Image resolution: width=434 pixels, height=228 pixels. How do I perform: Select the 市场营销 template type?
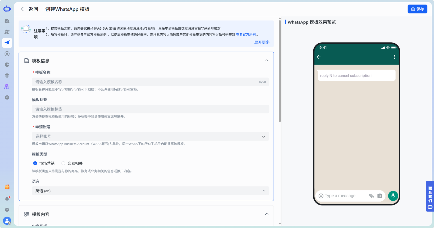(x=44, y=163)
